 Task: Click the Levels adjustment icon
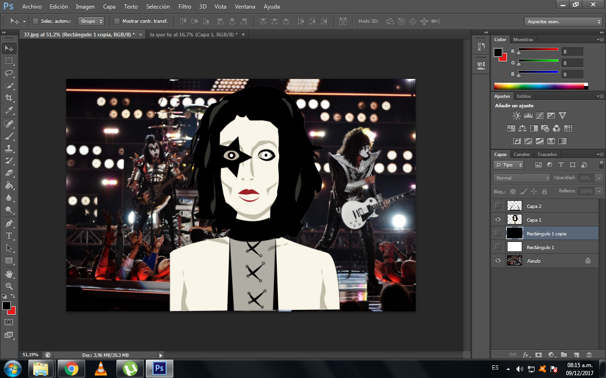528,115
